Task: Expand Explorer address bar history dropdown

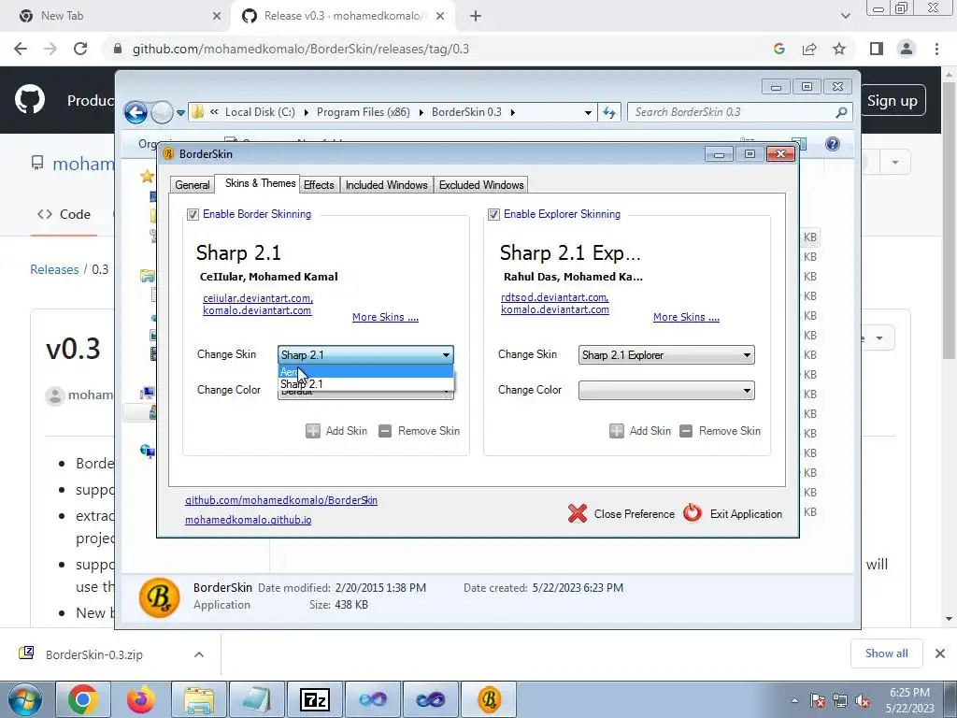Action: point(588,113)
